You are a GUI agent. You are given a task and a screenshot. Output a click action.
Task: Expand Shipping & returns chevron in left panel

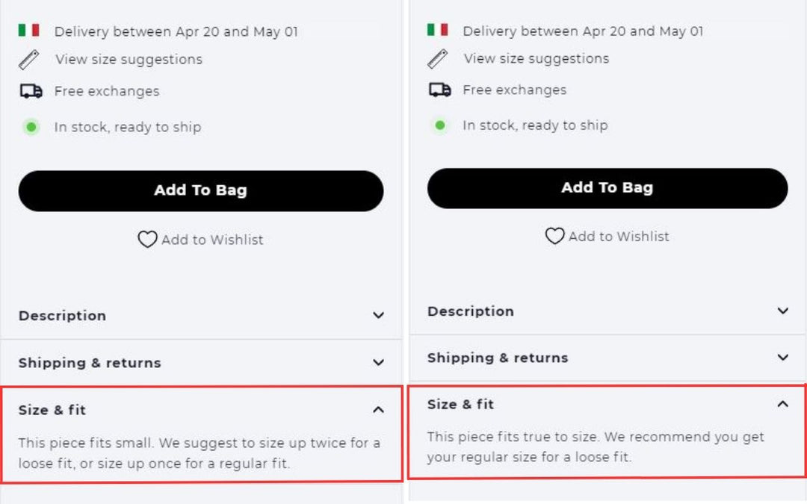pos(378,363)
